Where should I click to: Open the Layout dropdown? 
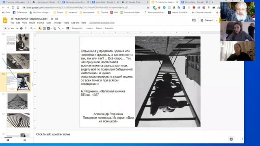[x=89, y=28]
